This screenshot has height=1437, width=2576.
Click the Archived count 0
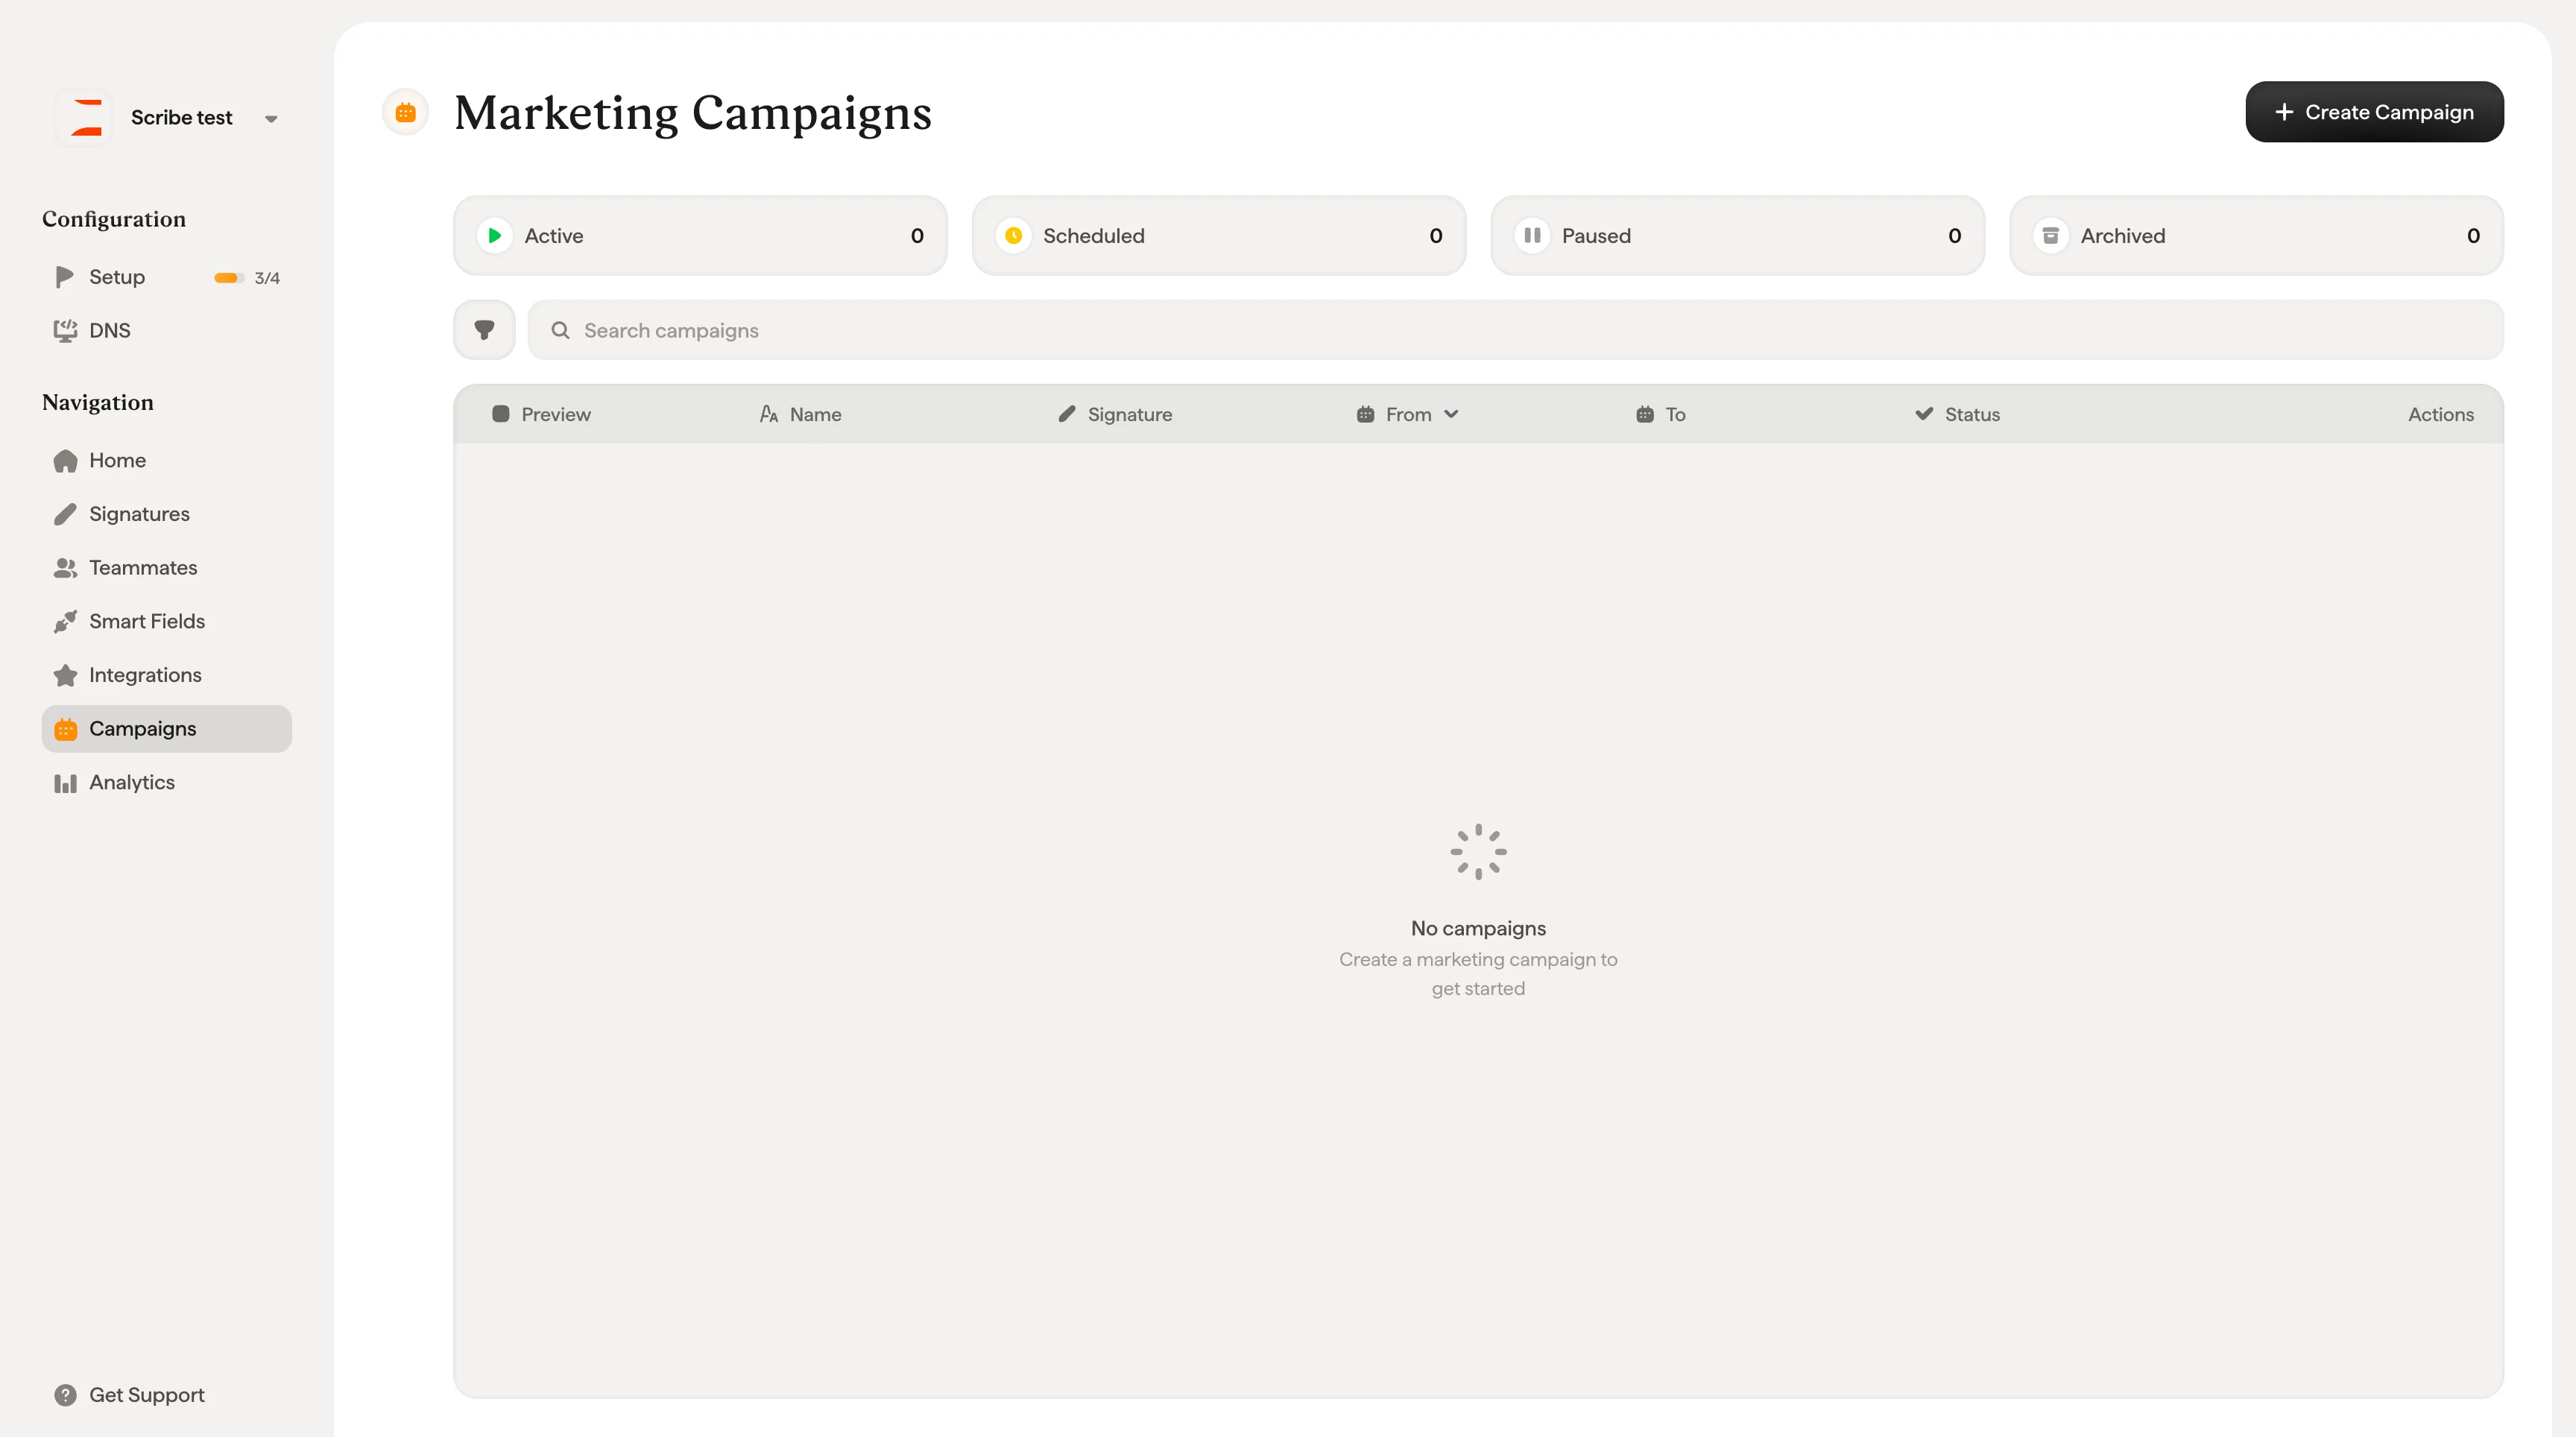click(x=2473, y=236)
